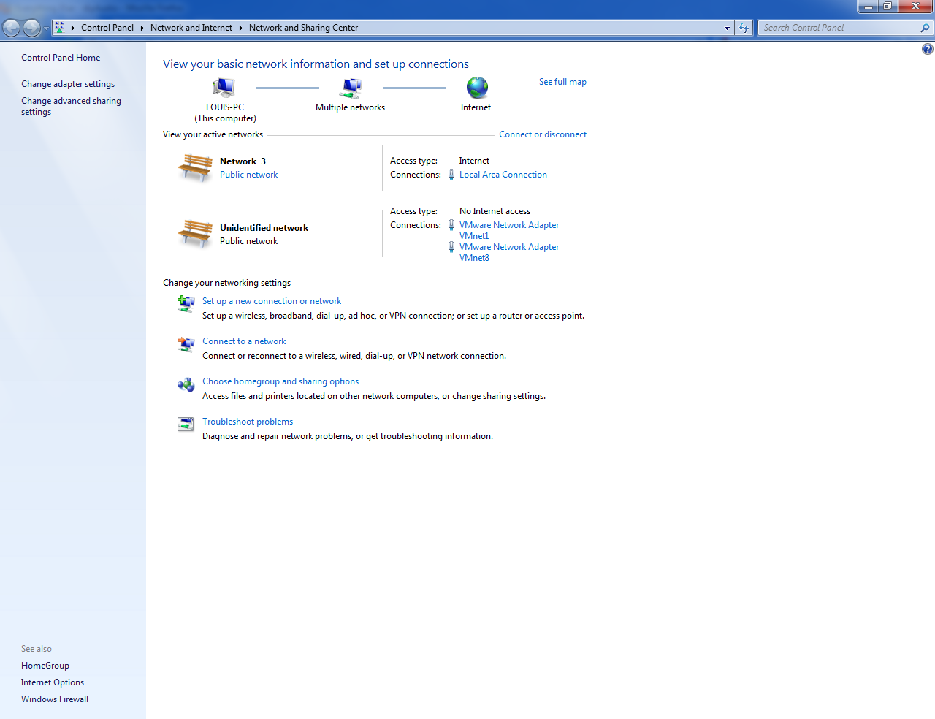Open Help using the blue question mark
935x719 pixels.
[927, 49]
